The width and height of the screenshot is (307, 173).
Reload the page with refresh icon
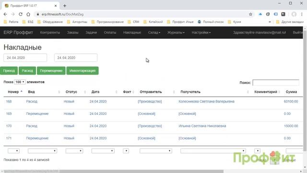21,14
